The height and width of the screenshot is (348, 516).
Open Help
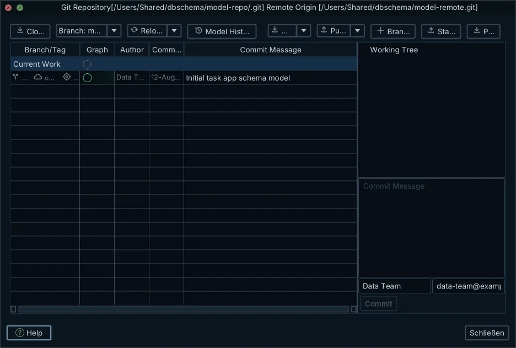point(29,333)
